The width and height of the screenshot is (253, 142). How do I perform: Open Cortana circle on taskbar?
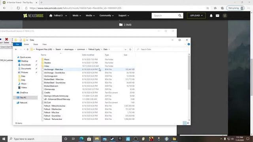(x=66, y=139)
